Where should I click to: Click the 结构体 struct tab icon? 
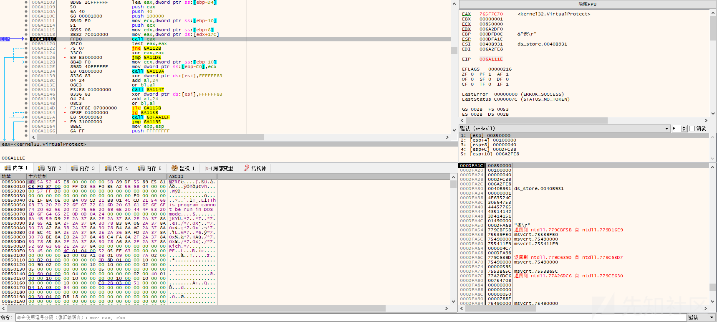pos(247,168)
